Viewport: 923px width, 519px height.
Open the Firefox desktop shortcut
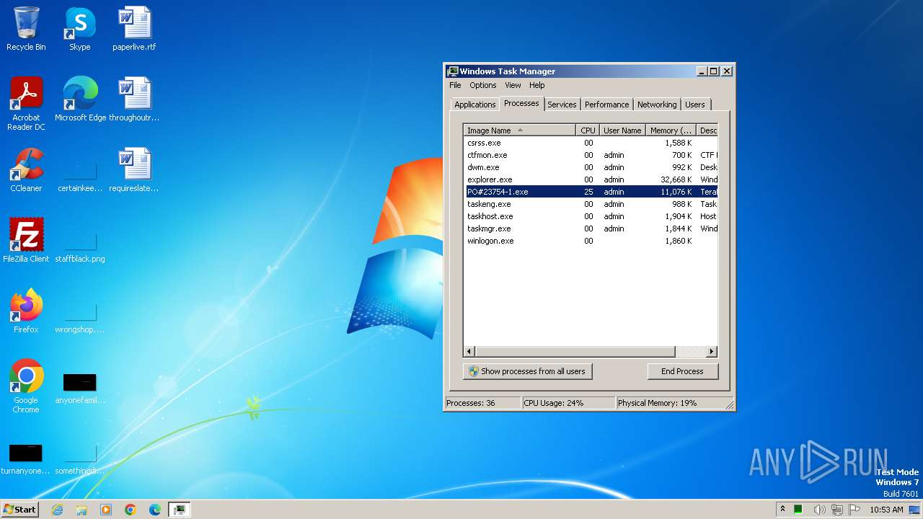click(26, 311)
